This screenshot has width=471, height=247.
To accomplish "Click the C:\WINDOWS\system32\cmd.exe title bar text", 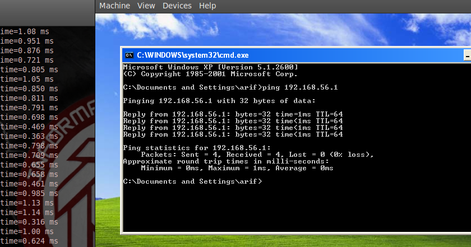I will point(192,55).
